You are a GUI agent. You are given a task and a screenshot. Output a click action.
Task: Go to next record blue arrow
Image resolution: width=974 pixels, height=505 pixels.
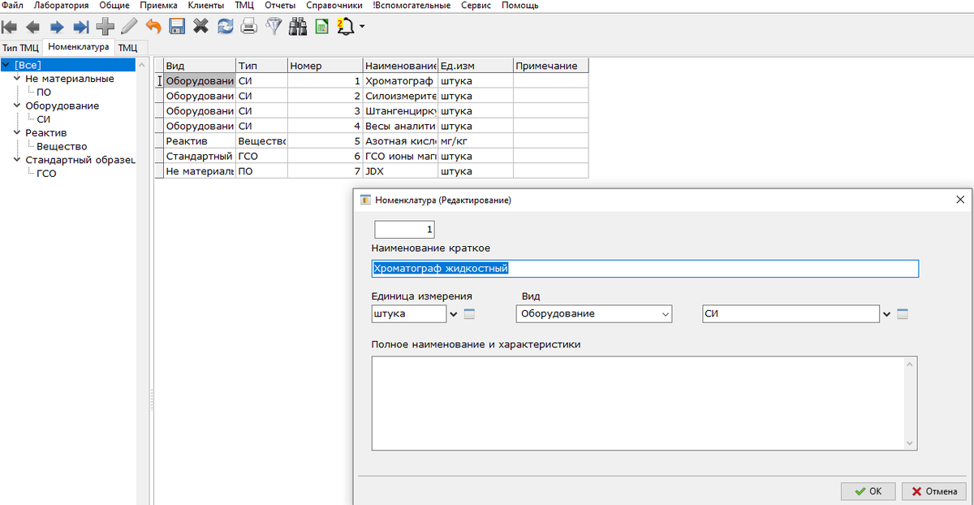(57, 27)
